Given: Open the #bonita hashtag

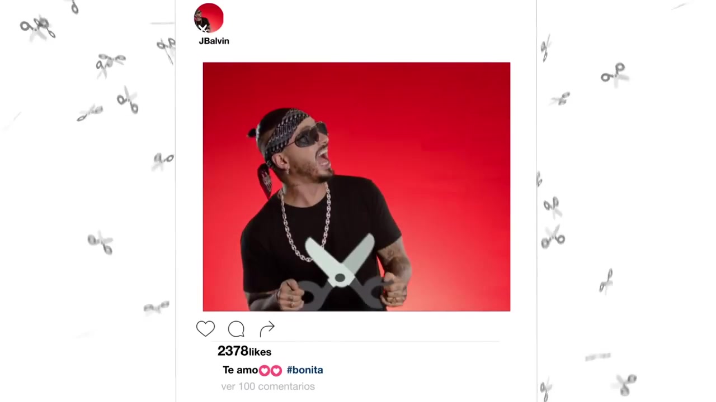Looking at the screenshot, I should click(305, 370).
